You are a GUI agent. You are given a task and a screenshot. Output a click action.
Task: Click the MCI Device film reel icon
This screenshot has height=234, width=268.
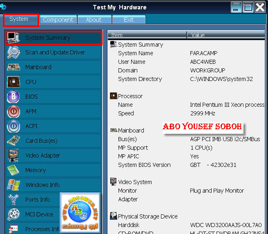(13, 214)
